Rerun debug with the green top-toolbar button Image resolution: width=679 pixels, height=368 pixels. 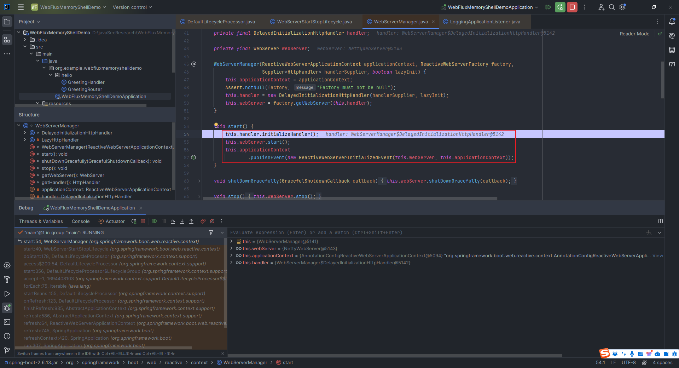(x=560, y=7)
